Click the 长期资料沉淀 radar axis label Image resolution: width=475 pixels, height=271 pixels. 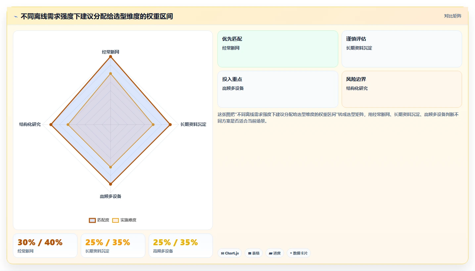coord(193,125)
